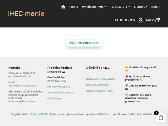168x126 pixels.
Task: Open the Otevřít mapy link
Action: tap(54, 98)
